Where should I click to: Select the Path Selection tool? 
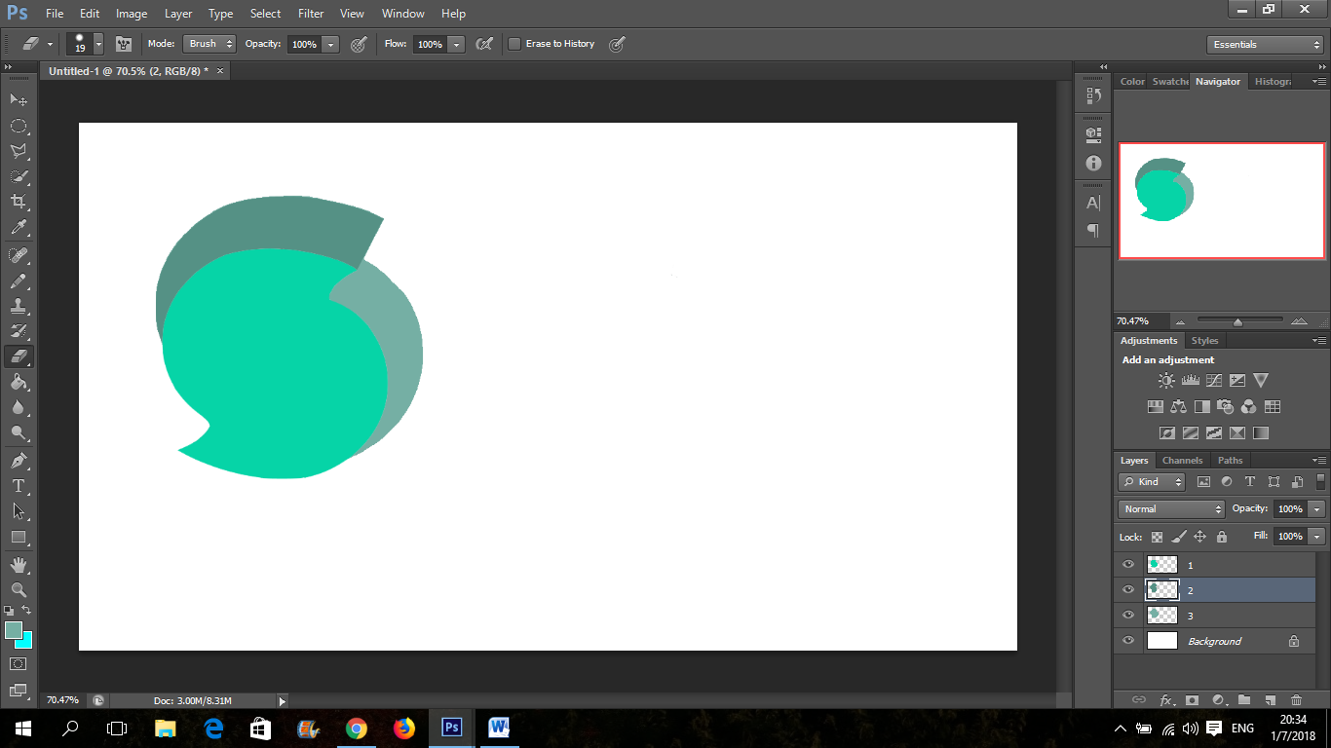click(19, 510)
